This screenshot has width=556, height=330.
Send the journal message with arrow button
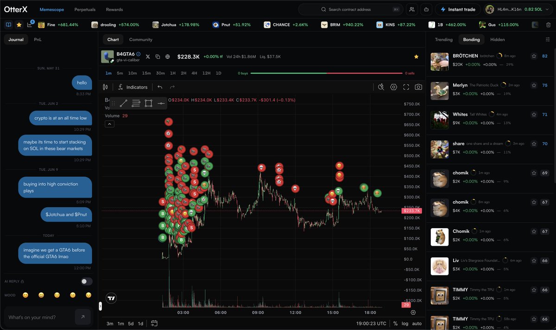coord(82,317)
